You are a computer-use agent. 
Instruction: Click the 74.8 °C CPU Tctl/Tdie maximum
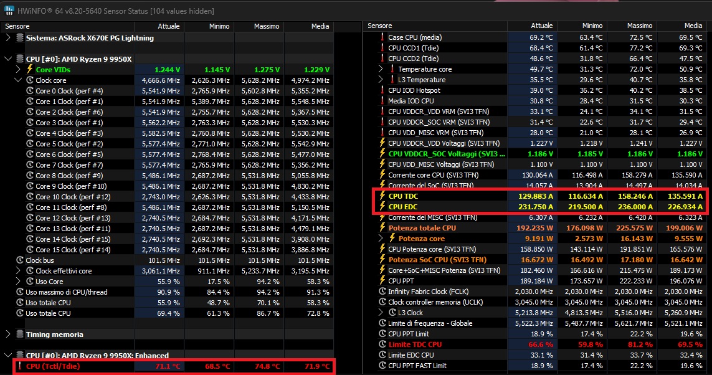[x=267, y=366]
